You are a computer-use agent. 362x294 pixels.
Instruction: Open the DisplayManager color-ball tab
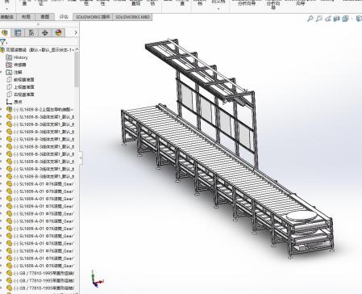click(59, 33)
